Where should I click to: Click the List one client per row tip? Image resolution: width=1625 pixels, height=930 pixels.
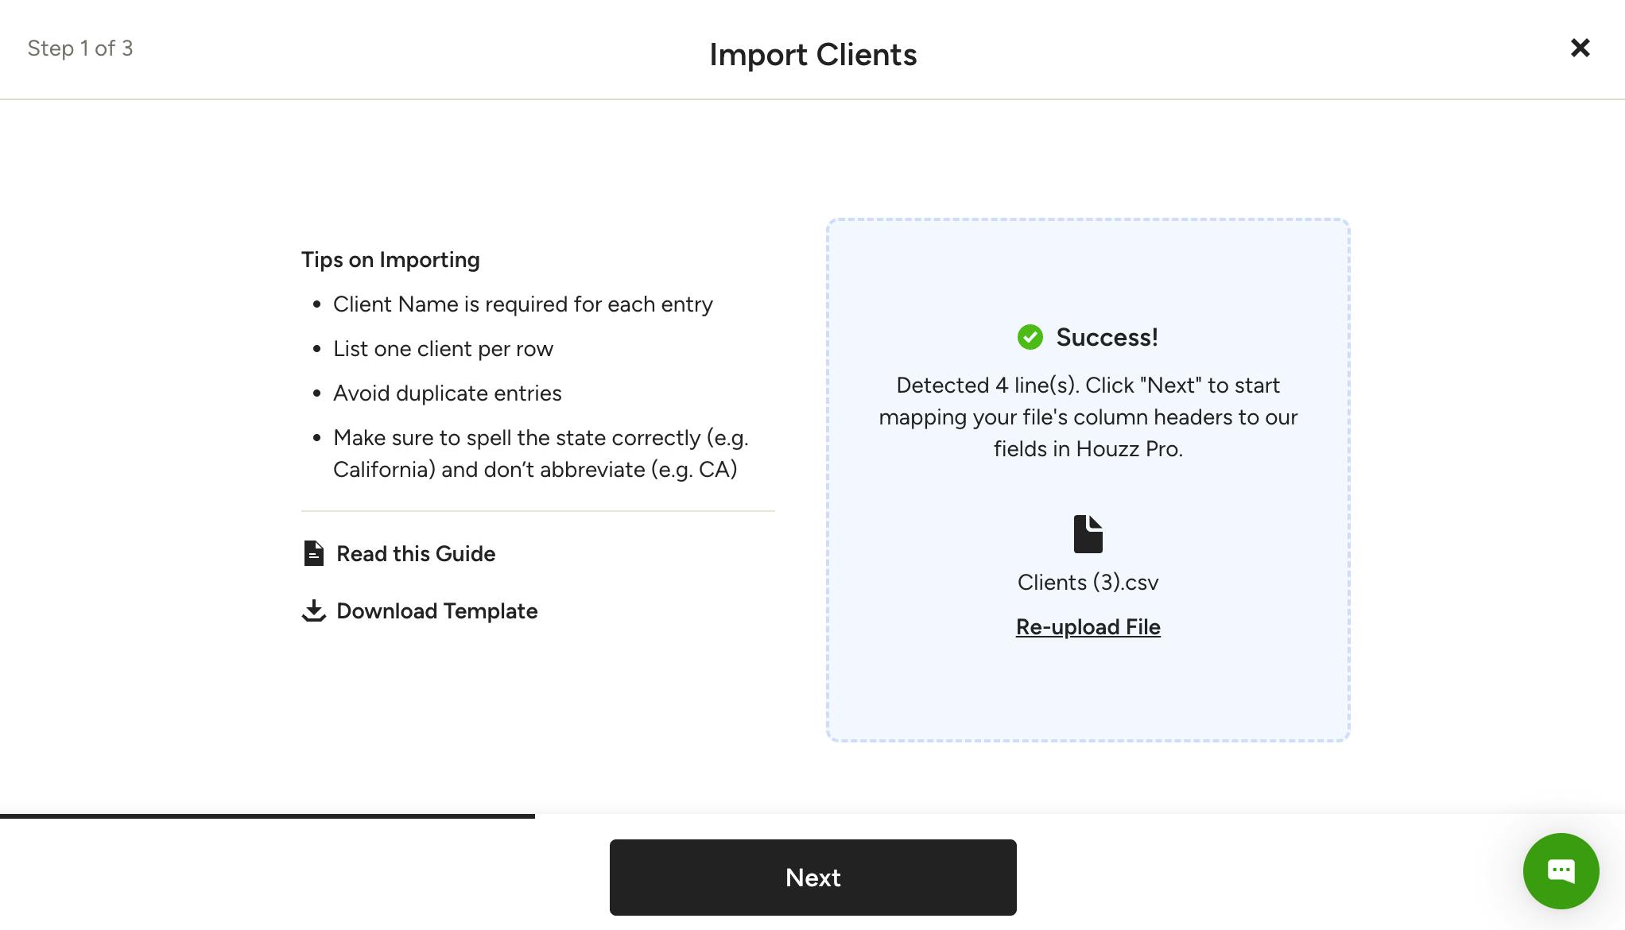[443, 349]
